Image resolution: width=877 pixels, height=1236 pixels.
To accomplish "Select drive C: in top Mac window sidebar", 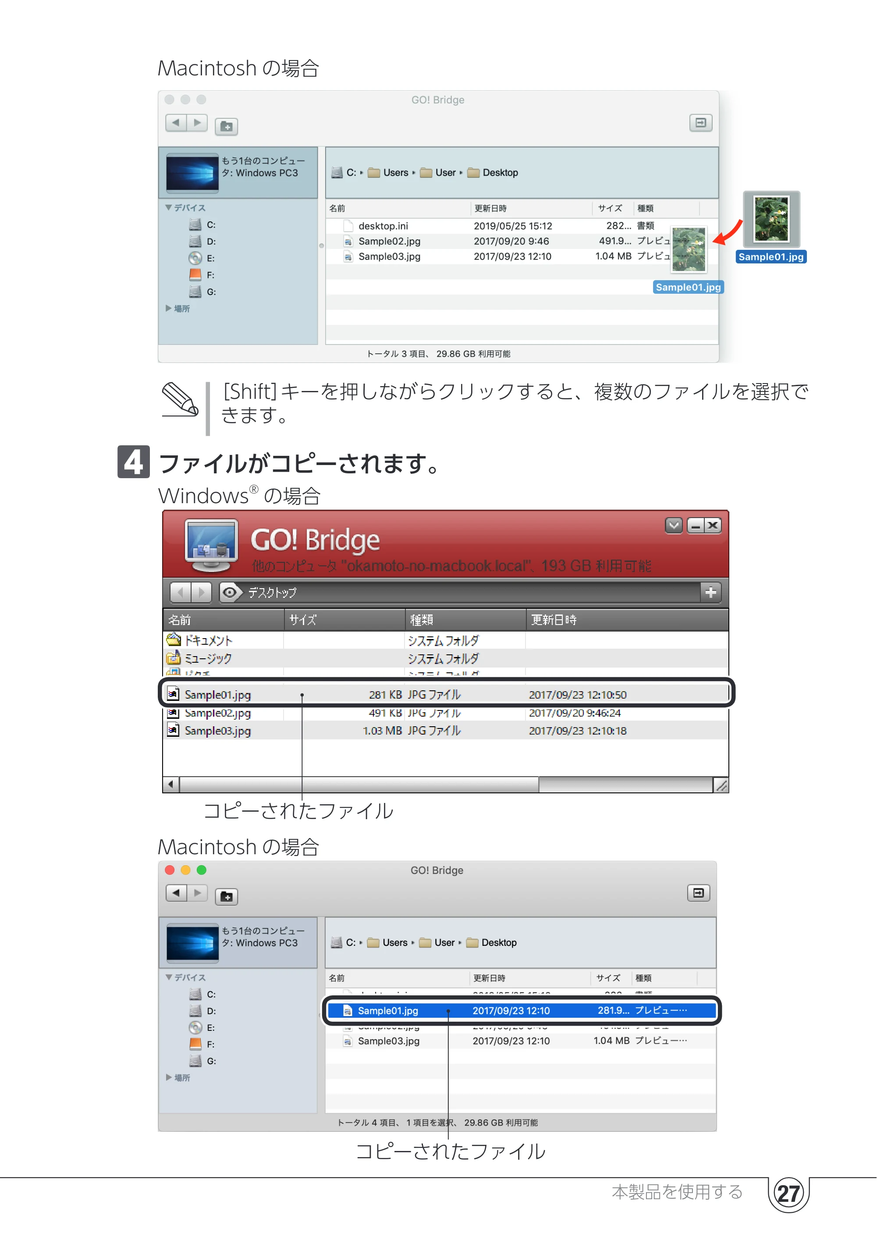I will tap(202, 225).
